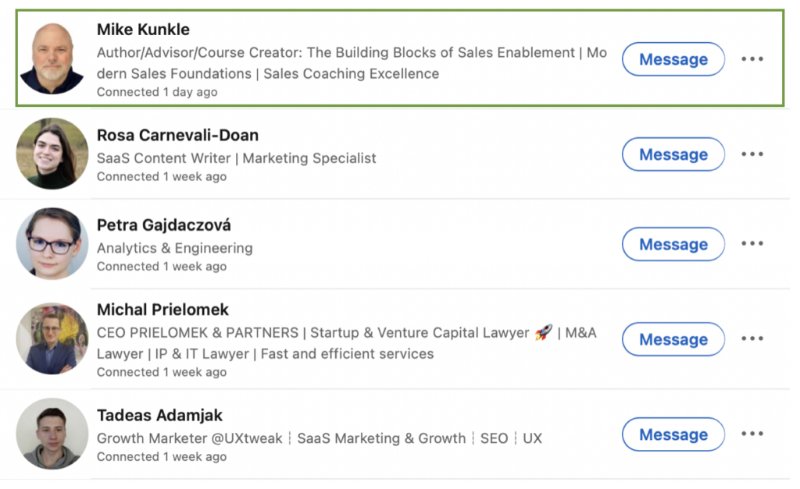The image size is (800, 489).
Task: Go to Michal Prielomek's profile name
Action: point(162,310)
